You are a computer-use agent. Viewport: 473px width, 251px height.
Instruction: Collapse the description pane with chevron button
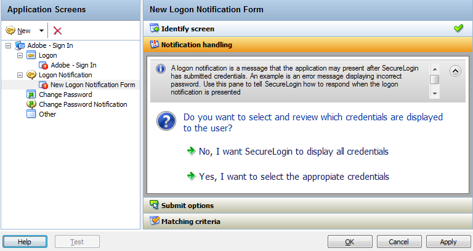pyautogui.click(x=455, y=71)
